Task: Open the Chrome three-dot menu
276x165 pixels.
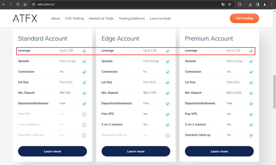Action: coord(272,4)
